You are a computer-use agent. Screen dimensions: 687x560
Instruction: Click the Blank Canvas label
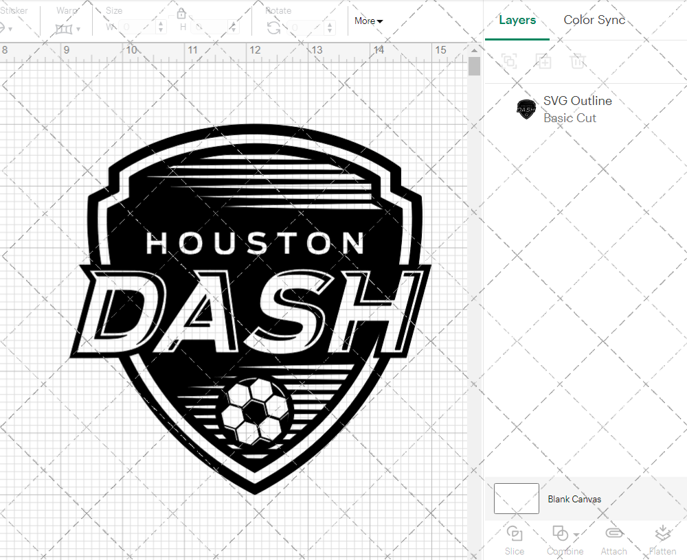pyautogui.click(x=575, y=499)
